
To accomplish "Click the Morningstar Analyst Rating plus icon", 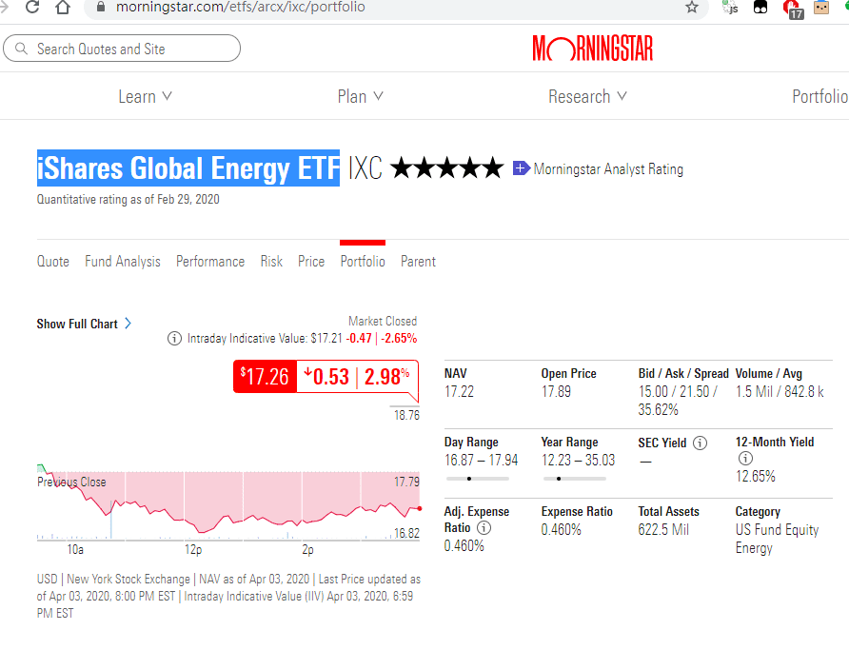I will tap(521, 168).
